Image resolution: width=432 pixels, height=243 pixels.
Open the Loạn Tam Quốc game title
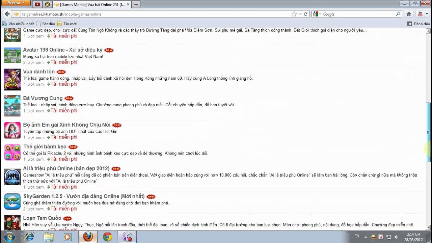(42, 218)
